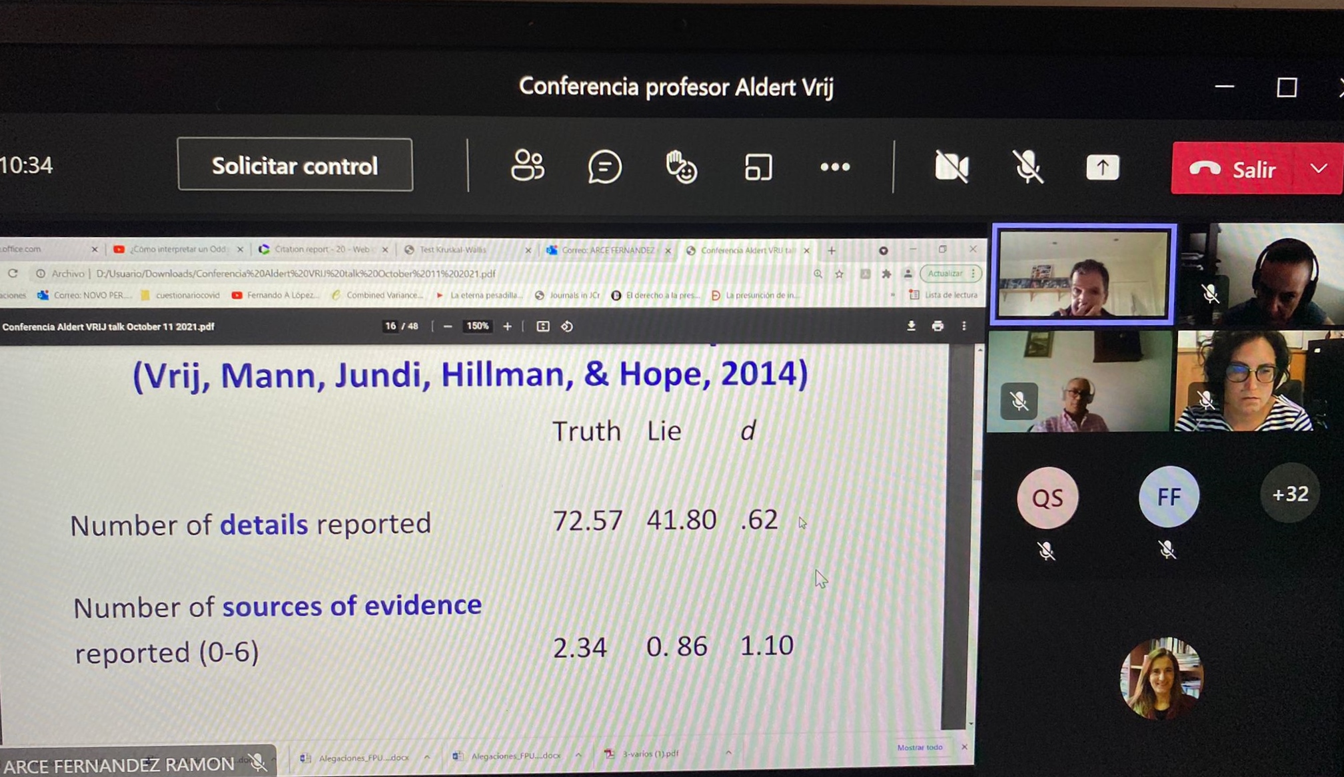Open more actions three-dots menu
1344x777 pixels.
coord(835,167)
